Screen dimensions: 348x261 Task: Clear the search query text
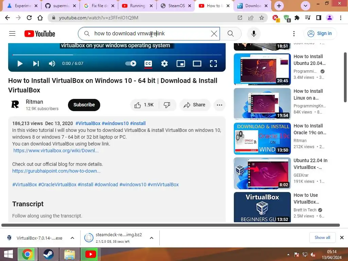click(x=214, y=34)
